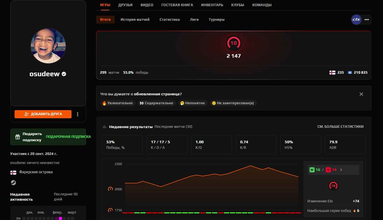Open the Steam icon in the profile sidebar

(13, 182)
